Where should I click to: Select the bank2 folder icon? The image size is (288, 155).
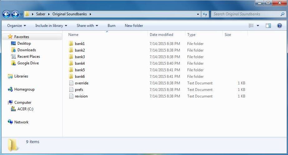click(71, 50)
